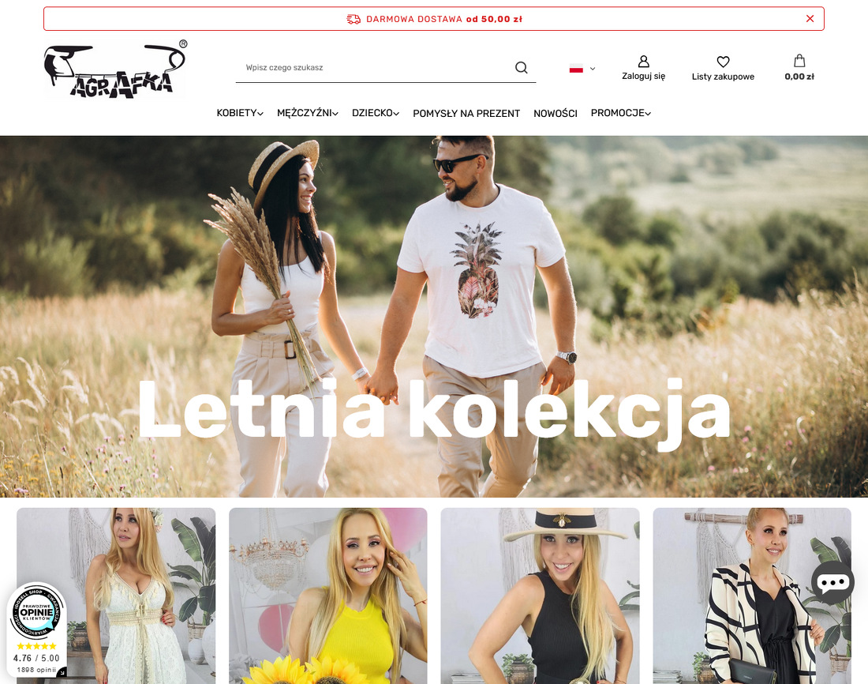
Task: Go to NOWOŚCI page
Action: (x=556, y=114)
